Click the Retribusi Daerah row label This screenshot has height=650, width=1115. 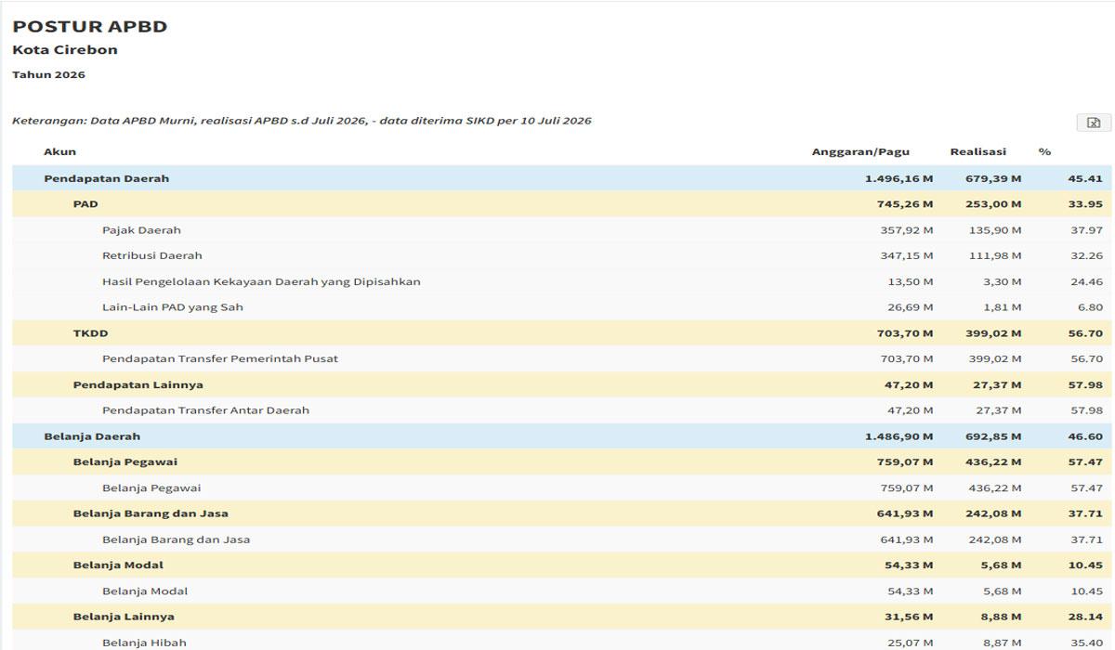click(152, 255)
